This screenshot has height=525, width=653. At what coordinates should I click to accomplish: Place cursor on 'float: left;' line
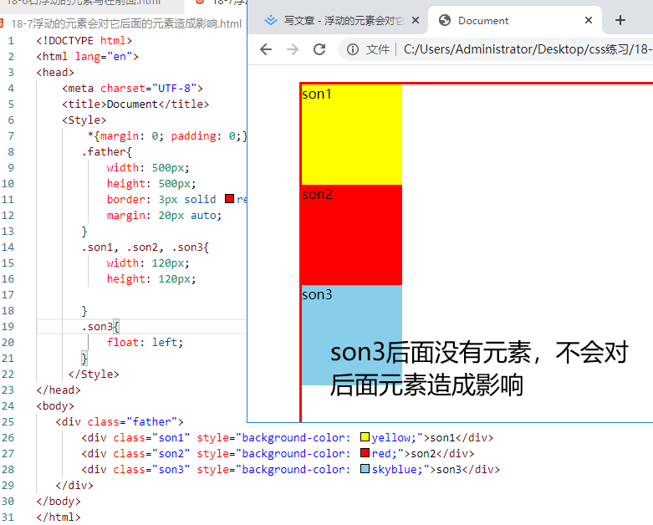click(x=145, y=342)
